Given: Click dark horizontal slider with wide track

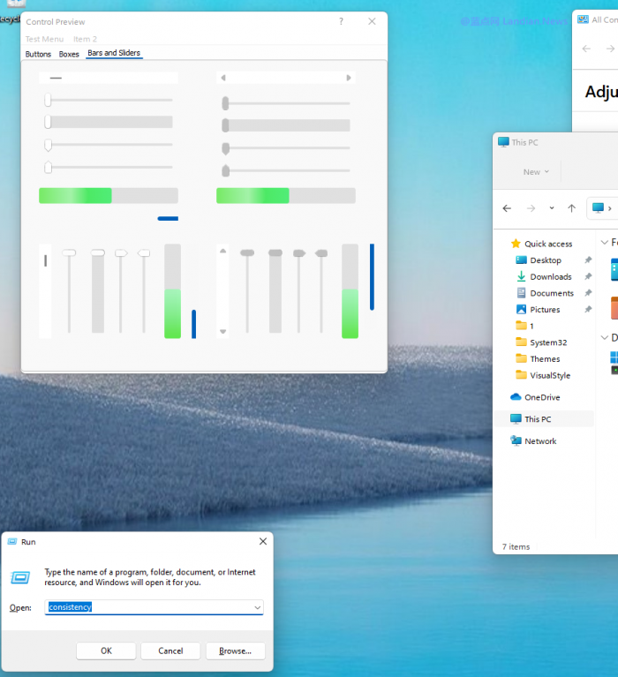Looking at the screenshot, I should pyautogui.click(x=286, y=125).
